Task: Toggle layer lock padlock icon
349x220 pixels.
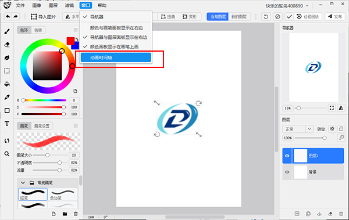Action: [x=341, y=129]
